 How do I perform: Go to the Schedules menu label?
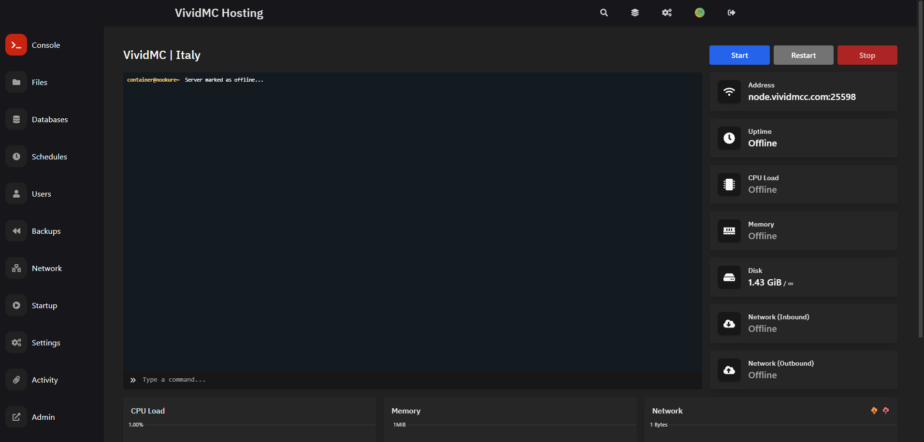(49, 157)
